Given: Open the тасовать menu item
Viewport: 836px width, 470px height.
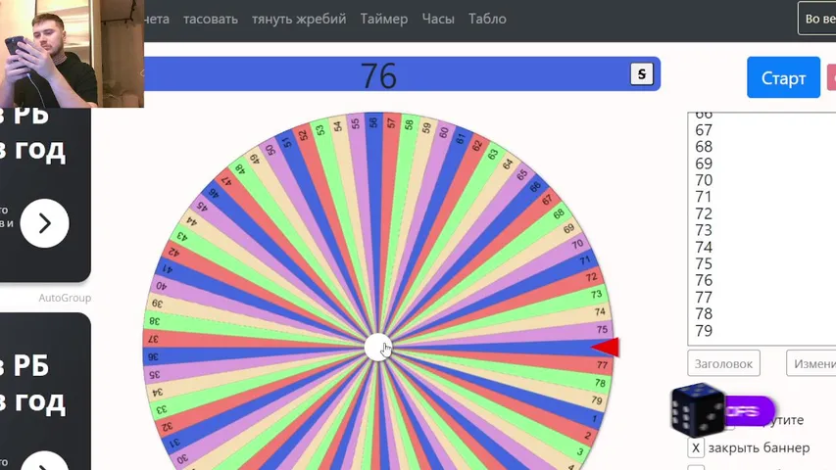Looking at the screenshot, I should pyautogui.click(x=210, y=19).
